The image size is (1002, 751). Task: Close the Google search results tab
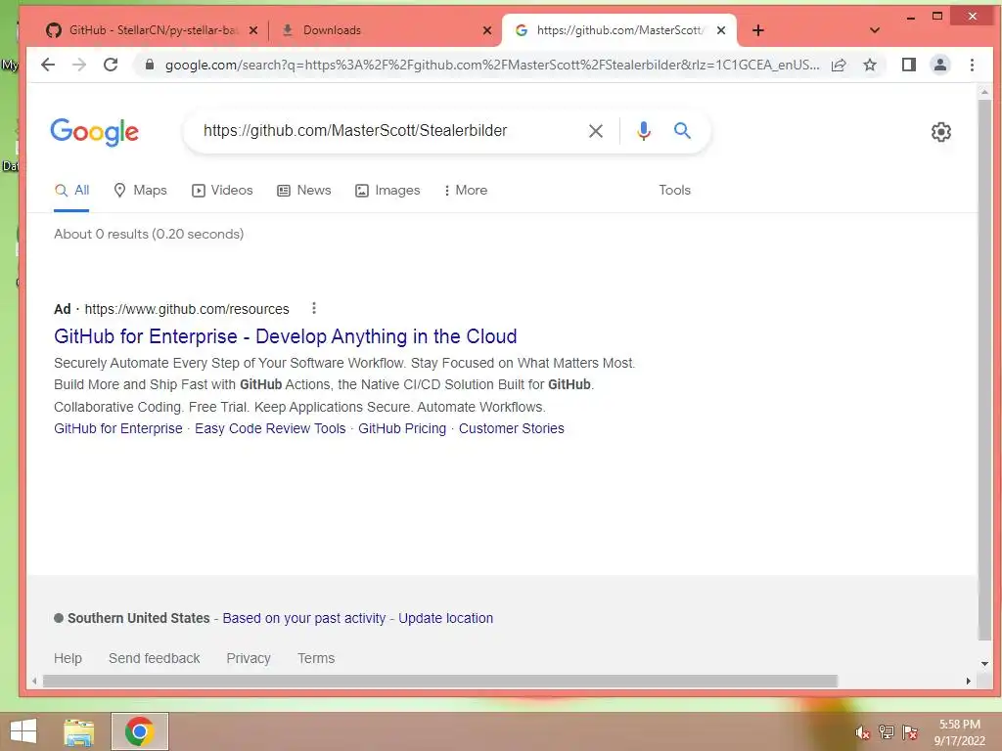point(721,30)
